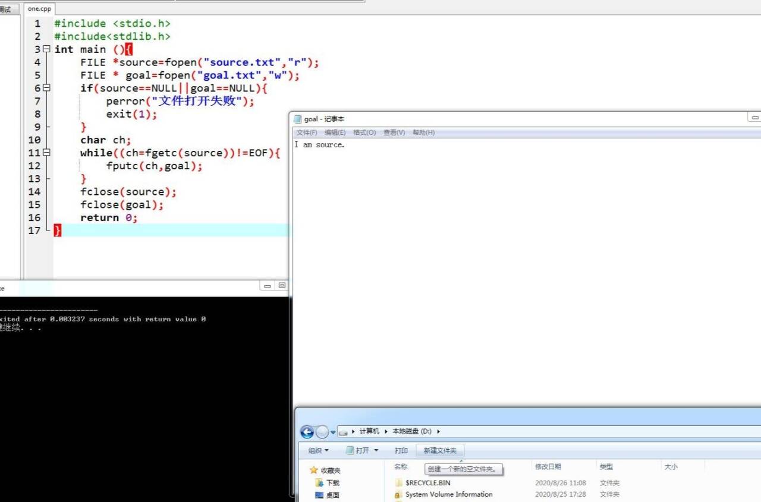Open the 格式(O) menu in Notepad
The width and height of the screenshot is (761, 502).
coord(364,132)
